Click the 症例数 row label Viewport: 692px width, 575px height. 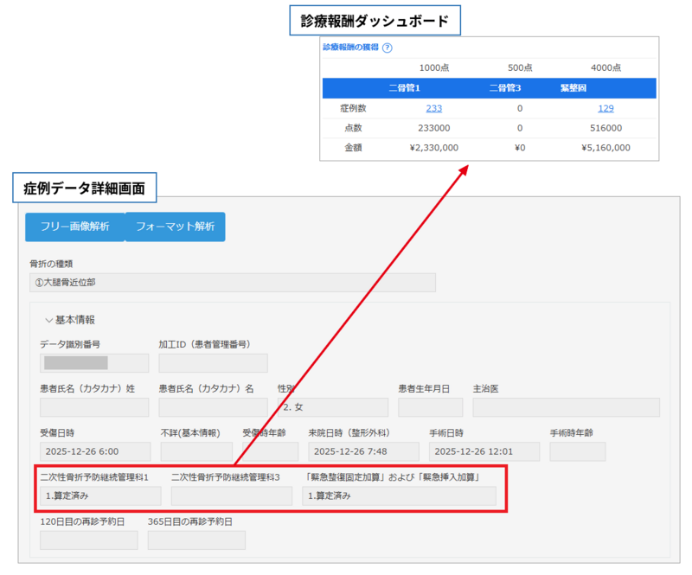[353, 108]
